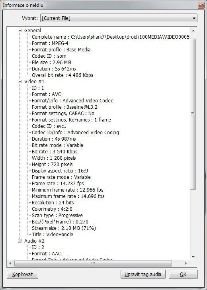This screenshot has height=290, width=207.
Task: Select 'Stream size : 2.10 MiB (71%)' row
Action: pyautogui.click(x=64, y=228)
